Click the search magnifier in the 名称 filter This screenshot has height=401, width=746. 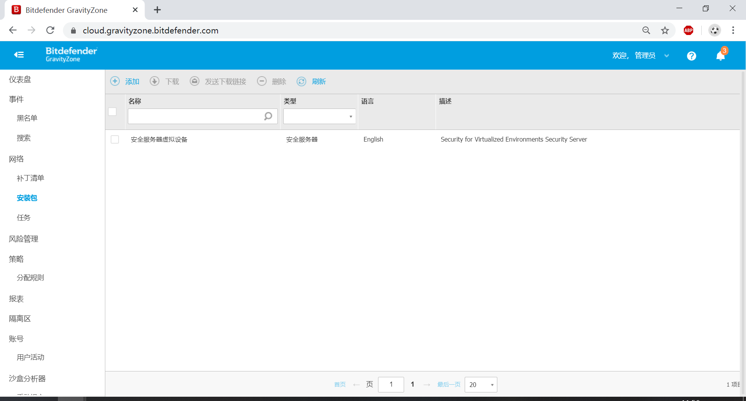click(268, 116)
